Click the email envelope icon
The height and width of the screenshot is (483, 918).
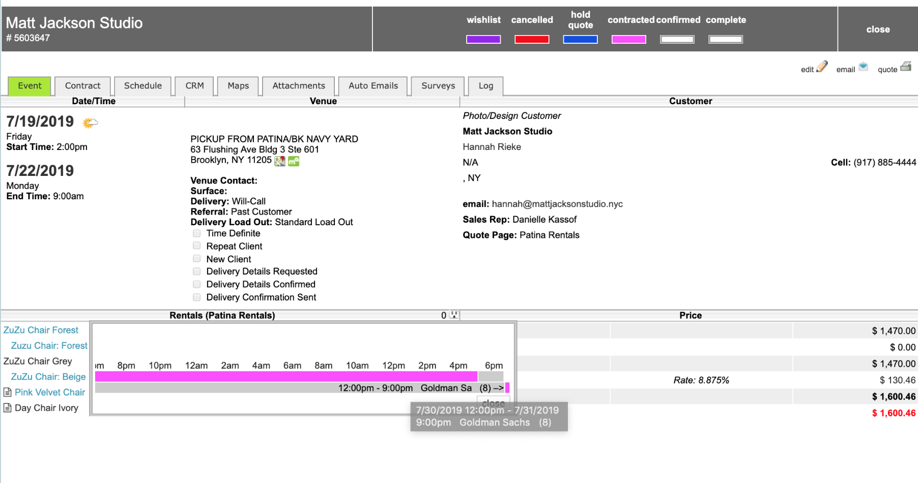(863, 67)
